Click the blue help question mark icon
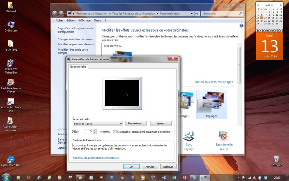289x181 pixels. coord(241,26)
